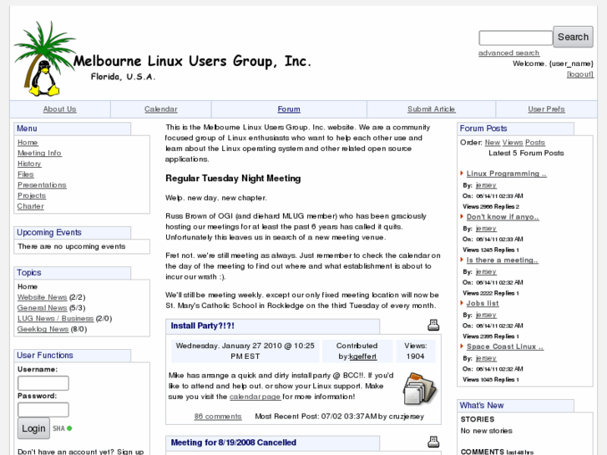Click Home in the Menu block
607x455 pixels.
coord(28,143)
